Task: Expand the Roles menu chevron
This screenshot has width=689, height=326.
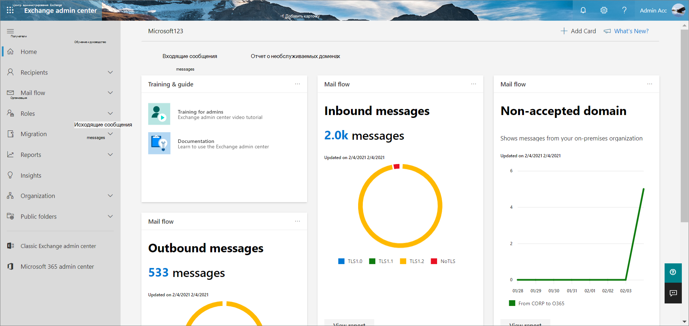Action: 111,113
